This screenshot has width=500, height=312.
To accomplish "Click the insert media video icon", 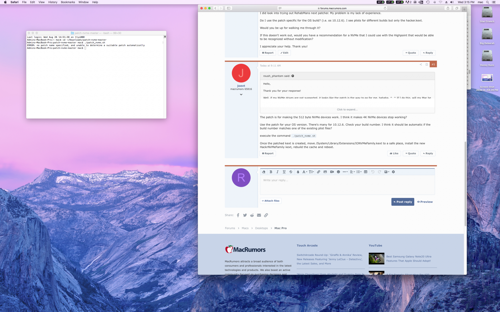I will point(332,172).
